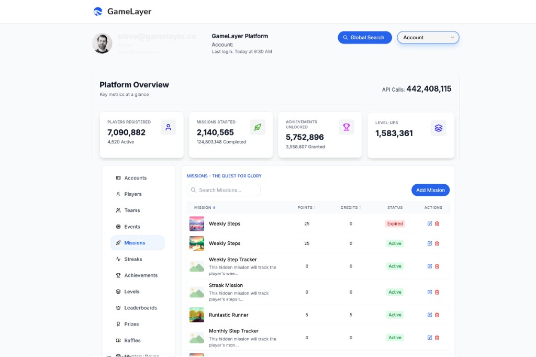Open Accounts in the sidebar
536x357 pixels.
138,178
